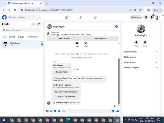Send quick response 'Sorry, it's not available.'
164x123 pixels.
pyautogui.click(x=66, y=96)
